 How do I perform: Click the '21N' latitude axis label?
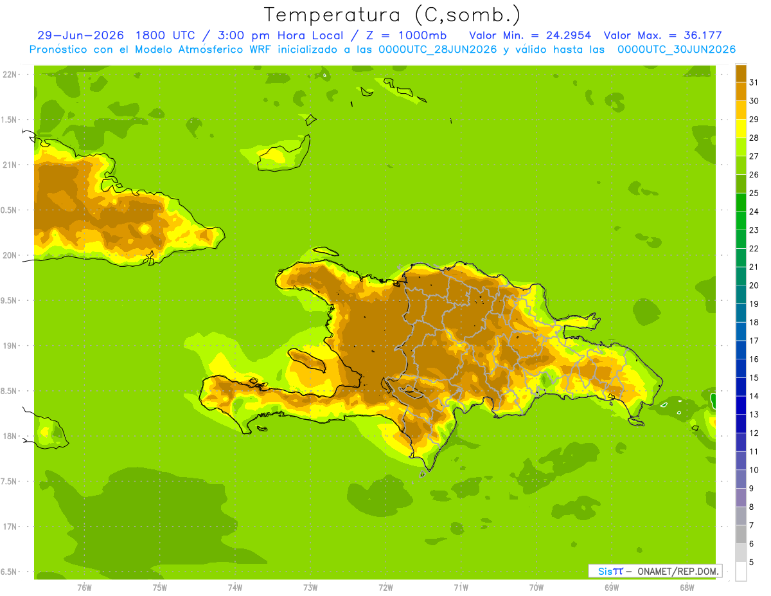pos(10,165)
